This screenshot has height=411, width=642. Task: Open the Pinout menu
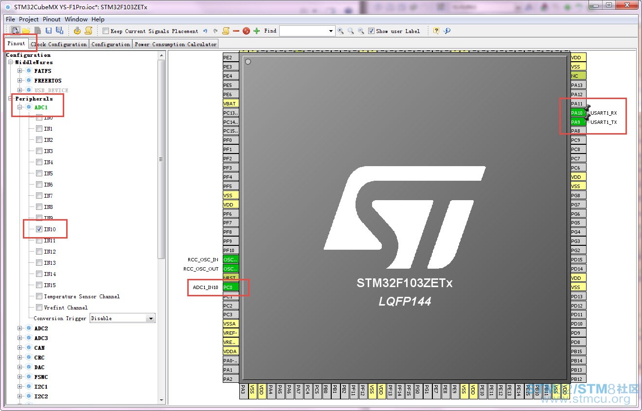click(52, 19)
